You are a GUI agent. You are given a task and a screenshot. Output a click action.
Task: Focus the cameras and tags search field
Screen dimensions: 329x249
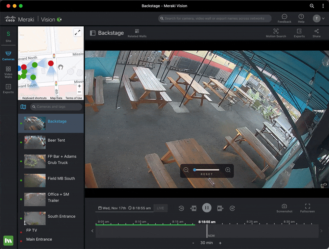(x=57, y=107)
